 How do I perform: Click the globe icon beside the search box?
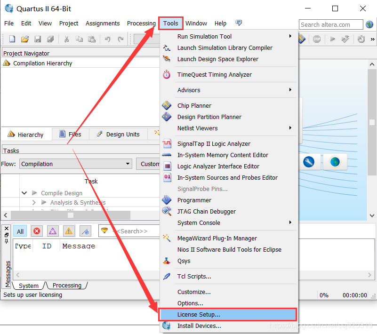369,24
